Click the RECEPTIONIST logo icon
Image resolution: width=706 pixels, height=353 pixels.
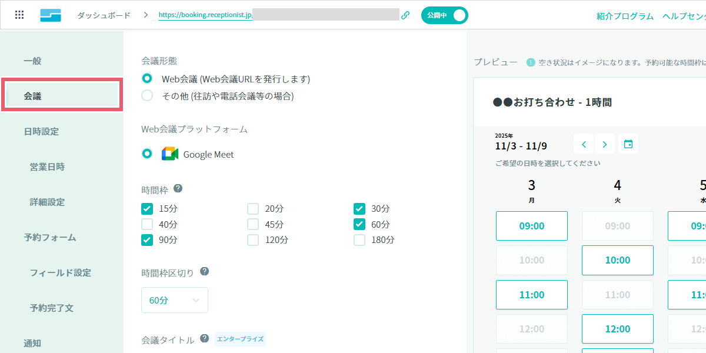51,15
